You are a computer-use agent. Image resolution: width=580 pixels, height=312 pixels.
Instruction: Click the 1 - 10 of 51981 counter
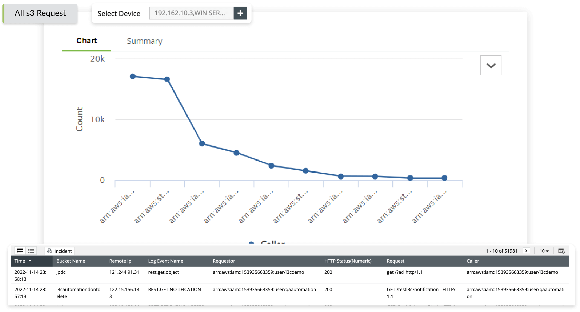(x=501, y=251)
